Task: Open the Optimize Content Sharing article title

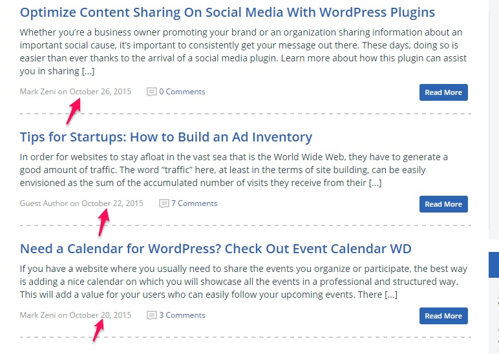Action: [x=228, y=13]
